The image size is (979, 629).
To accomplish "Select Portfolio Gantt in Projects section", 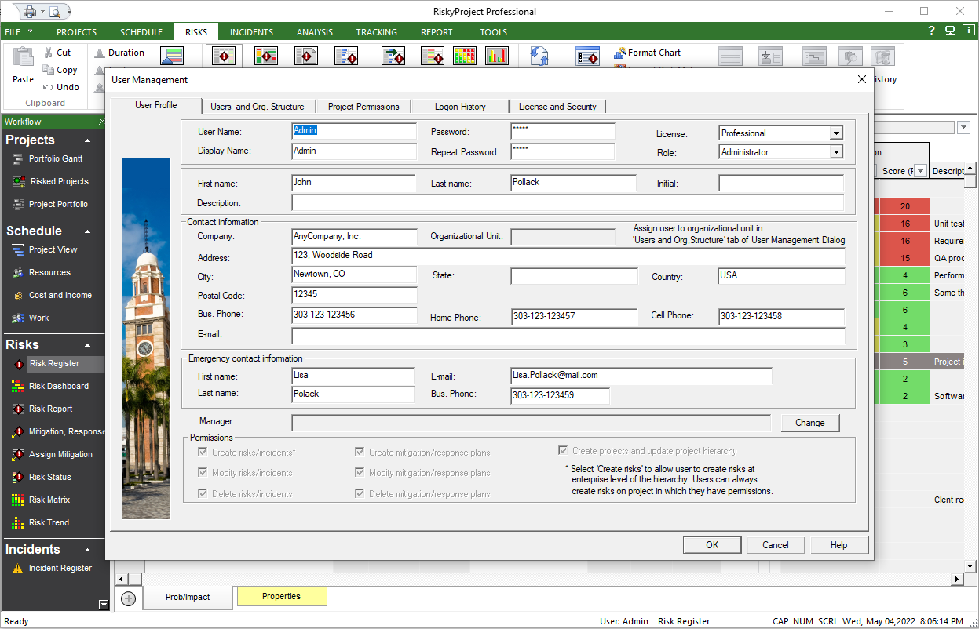I will coord(55,158).
